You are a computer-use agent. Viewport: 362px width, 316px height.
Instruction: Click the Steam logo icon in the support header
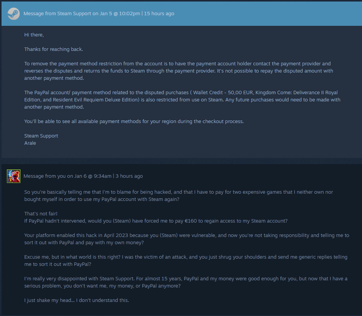coord(13,14)
